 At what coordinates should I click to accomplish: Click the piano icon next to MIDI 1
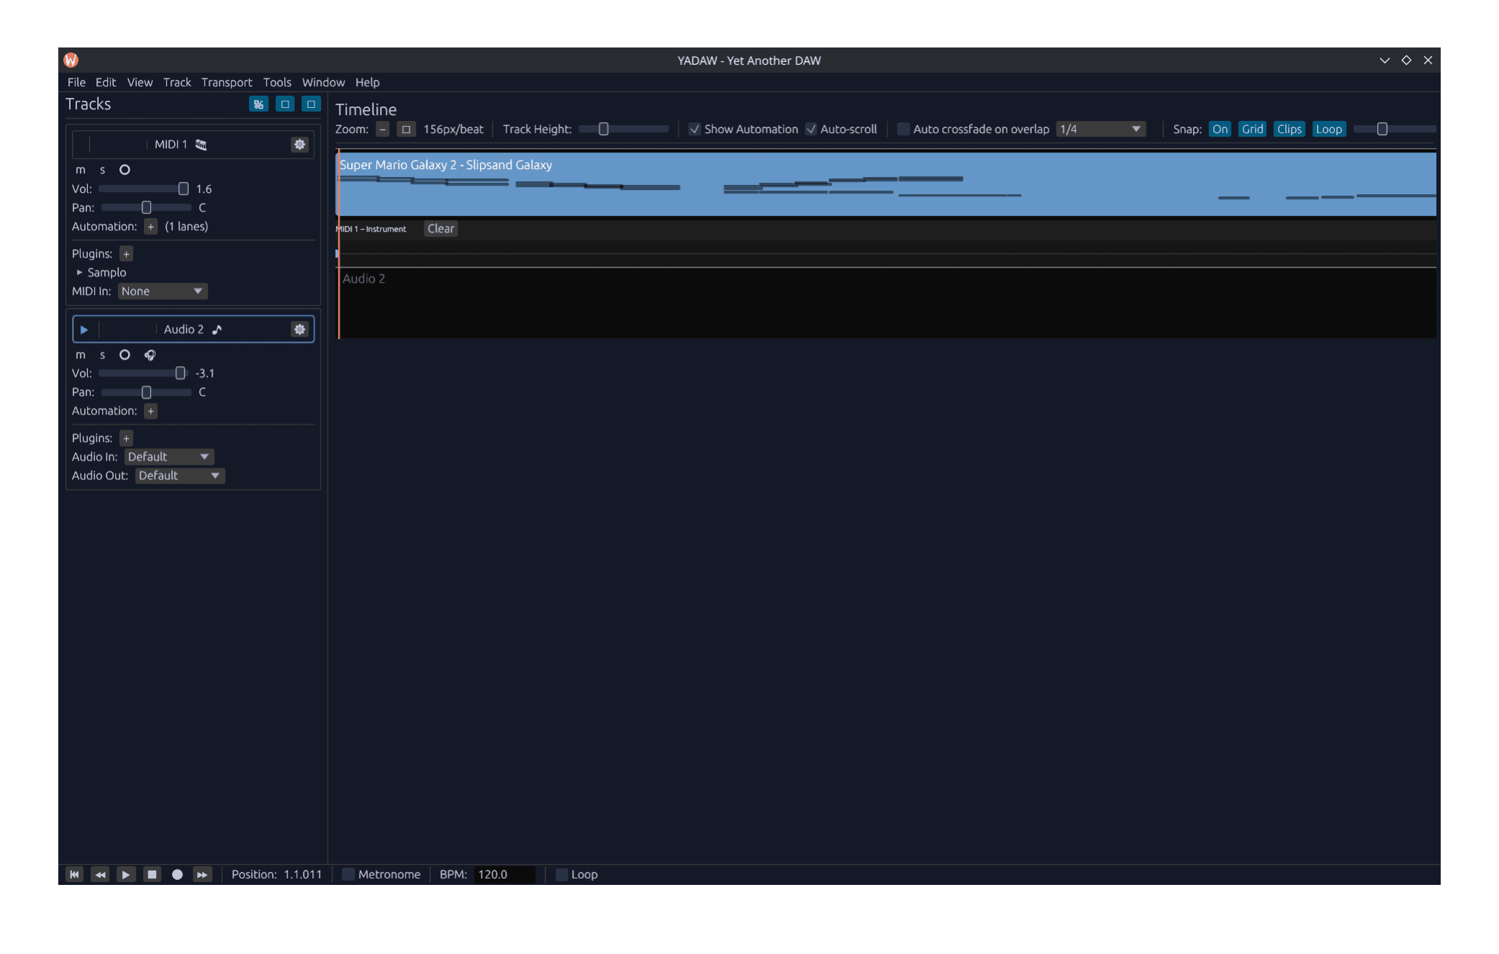pos(201,145)
